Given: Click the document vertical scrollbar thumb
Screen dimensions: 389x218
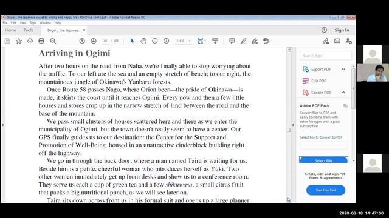Looking at the screenshot, I should (289, 130).
